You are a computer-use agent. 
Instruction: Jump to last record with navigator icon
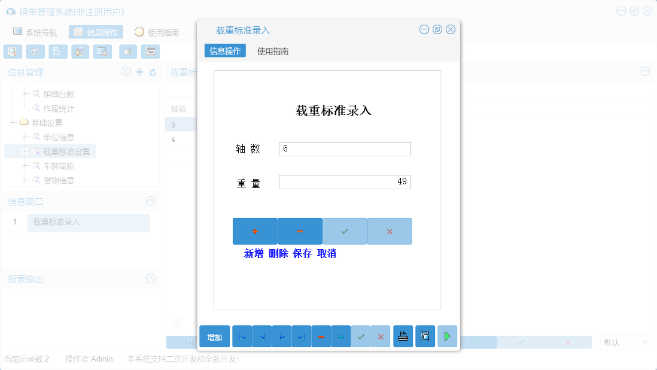[301, 336]
